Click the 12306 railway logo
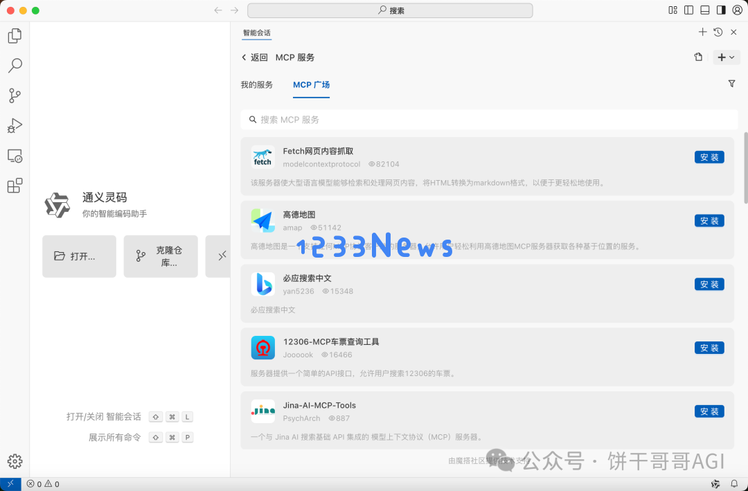This screenshot has width=748, height=491. 263,348
